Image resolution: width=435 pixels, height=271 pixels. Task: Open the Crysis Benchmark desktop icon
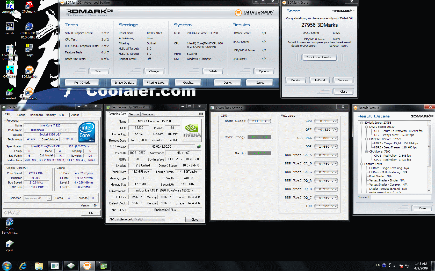pyautogui.click(x=10, y=227)
